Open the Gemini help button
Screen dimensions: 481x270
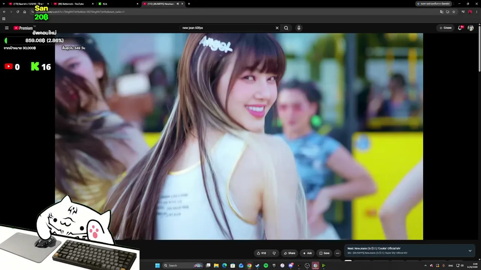(x=434, y=4)
